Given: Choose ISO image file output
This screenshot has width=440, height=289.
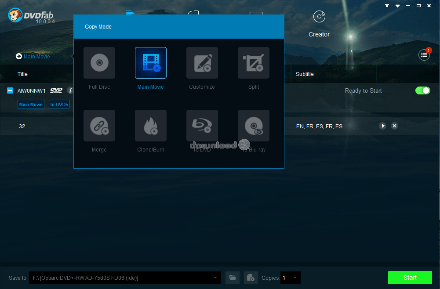Looking at the screenshot, I should pyautogui.click(x=251, y=278).
